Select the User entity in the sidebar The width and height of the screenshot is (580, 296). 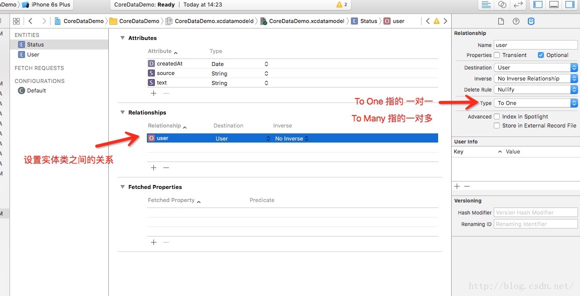[x=33, y=54]
